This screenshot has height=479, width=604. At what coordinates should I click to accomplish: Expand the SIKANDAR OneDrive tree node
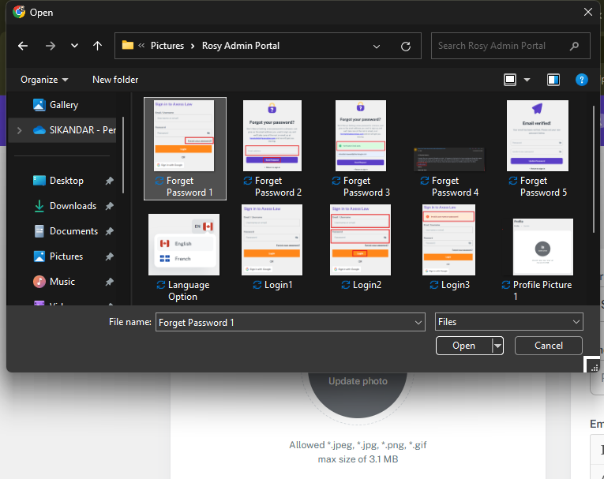tap(18, 130)
